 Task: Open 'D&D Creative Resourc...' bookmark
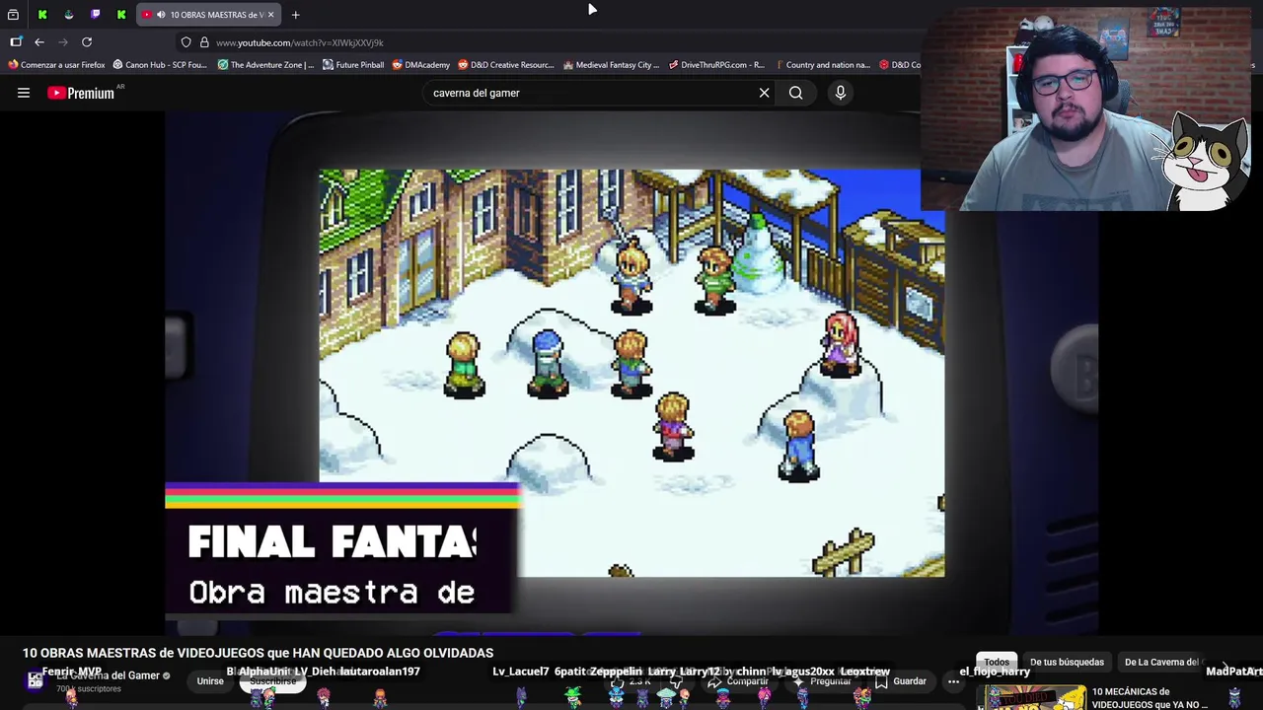[x=506, y=65]
